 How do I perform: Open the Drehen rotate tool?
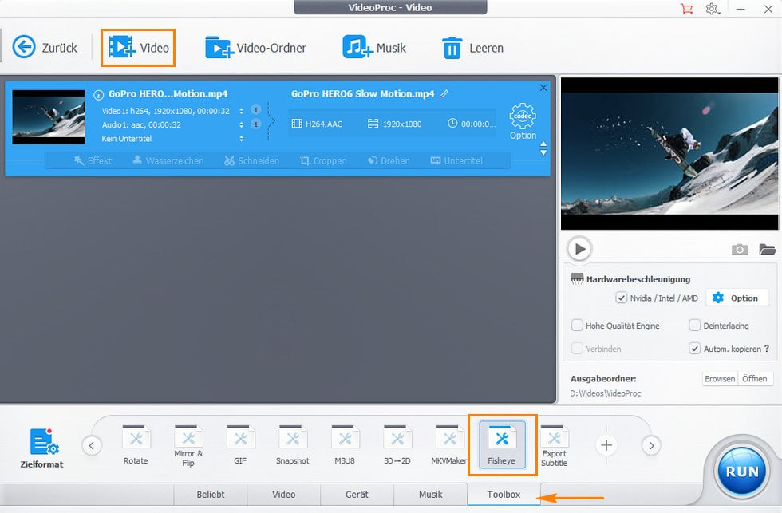coord(389,160)
